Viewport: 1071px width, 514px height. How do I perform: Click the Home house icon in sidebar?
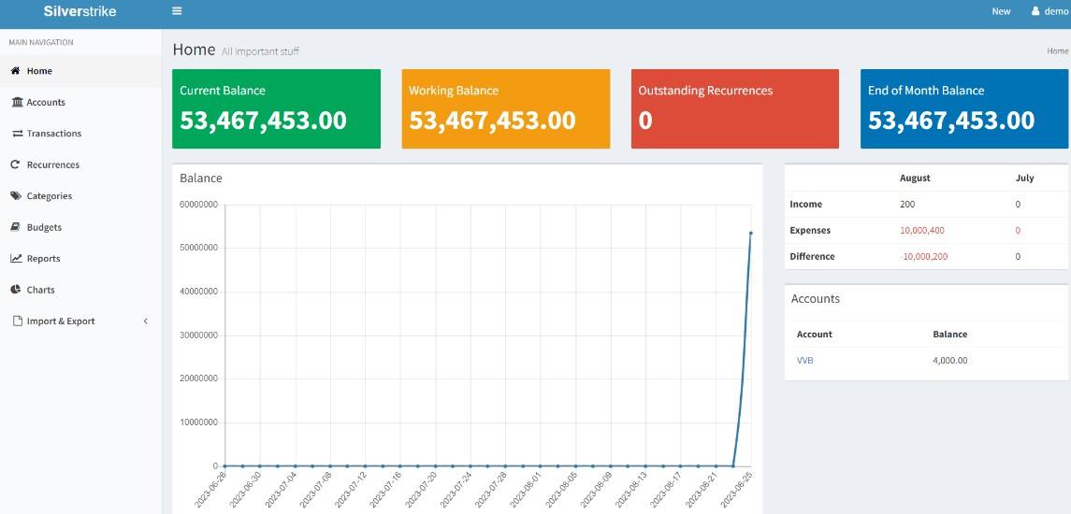point(16,71)
